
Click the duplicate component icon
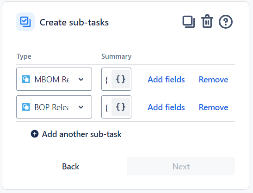pos(189,22)
